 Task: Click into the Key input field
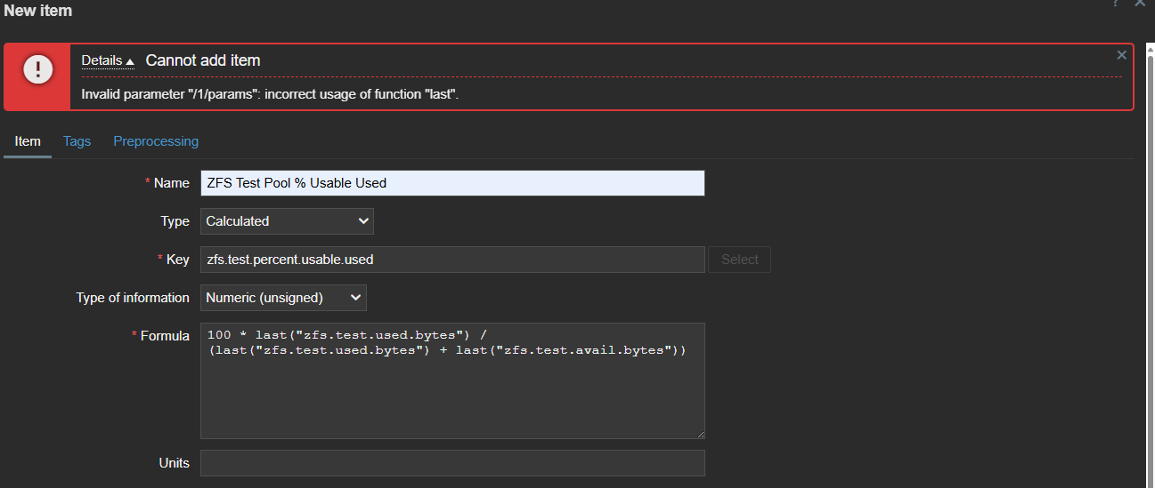coord(452,260)
